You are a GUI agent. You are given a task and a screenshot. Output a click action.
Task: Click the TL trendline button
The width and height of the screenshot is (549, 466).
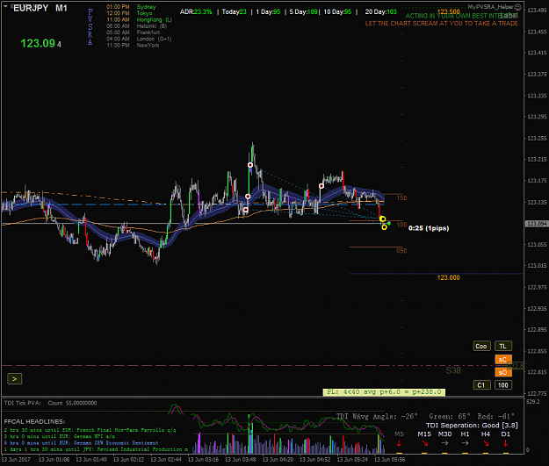[x=503, y=346]
